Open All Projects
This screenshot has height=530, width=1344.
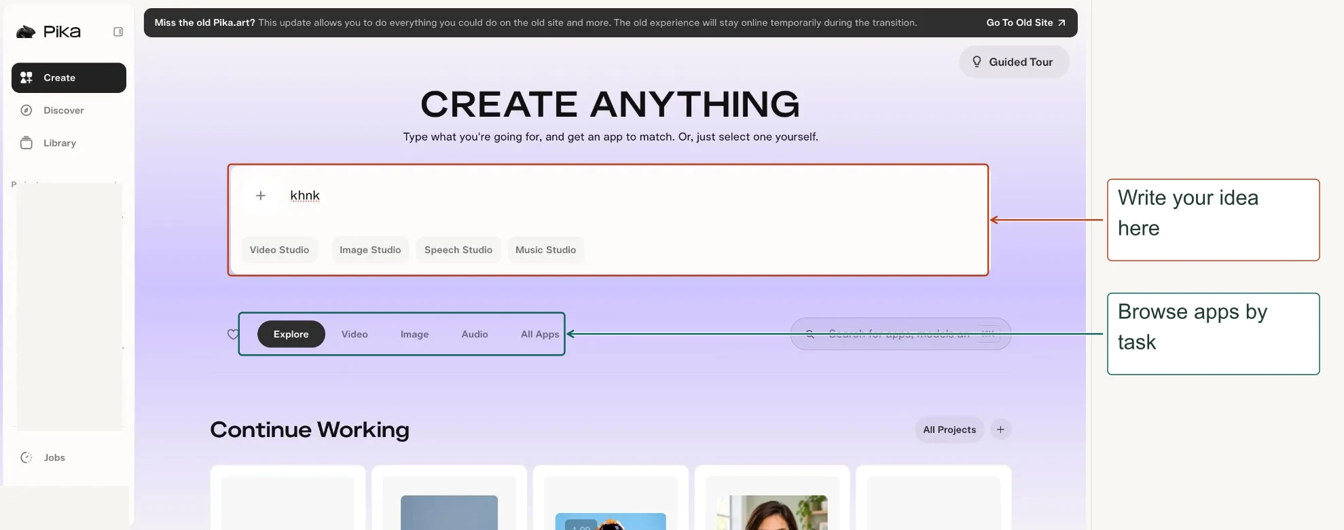click(949, 430)
